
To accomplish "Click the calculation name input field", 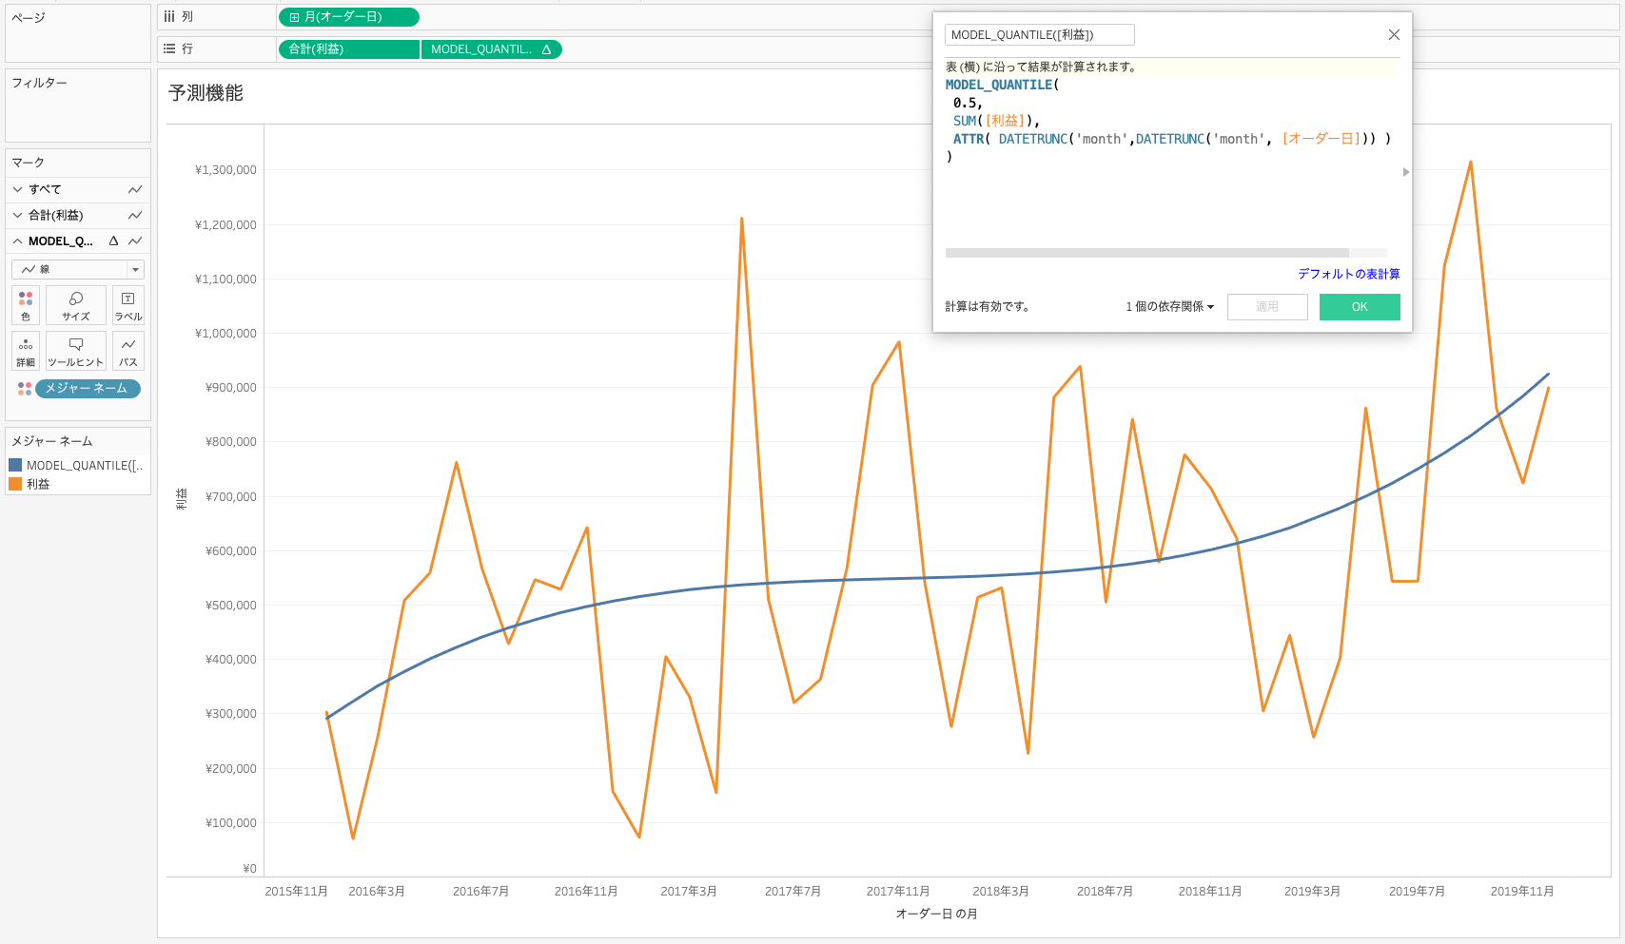I will coord(1039,35).
